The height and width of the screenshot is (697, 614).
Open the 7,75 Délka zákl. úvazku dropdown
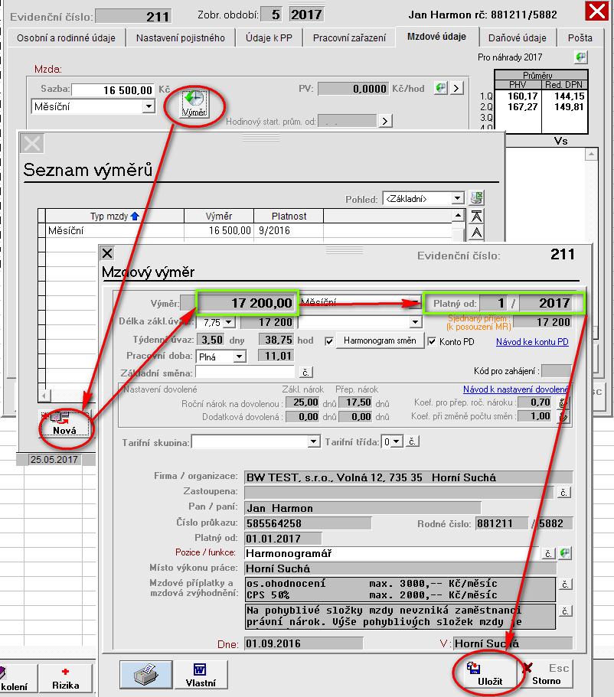click(229, 322)
